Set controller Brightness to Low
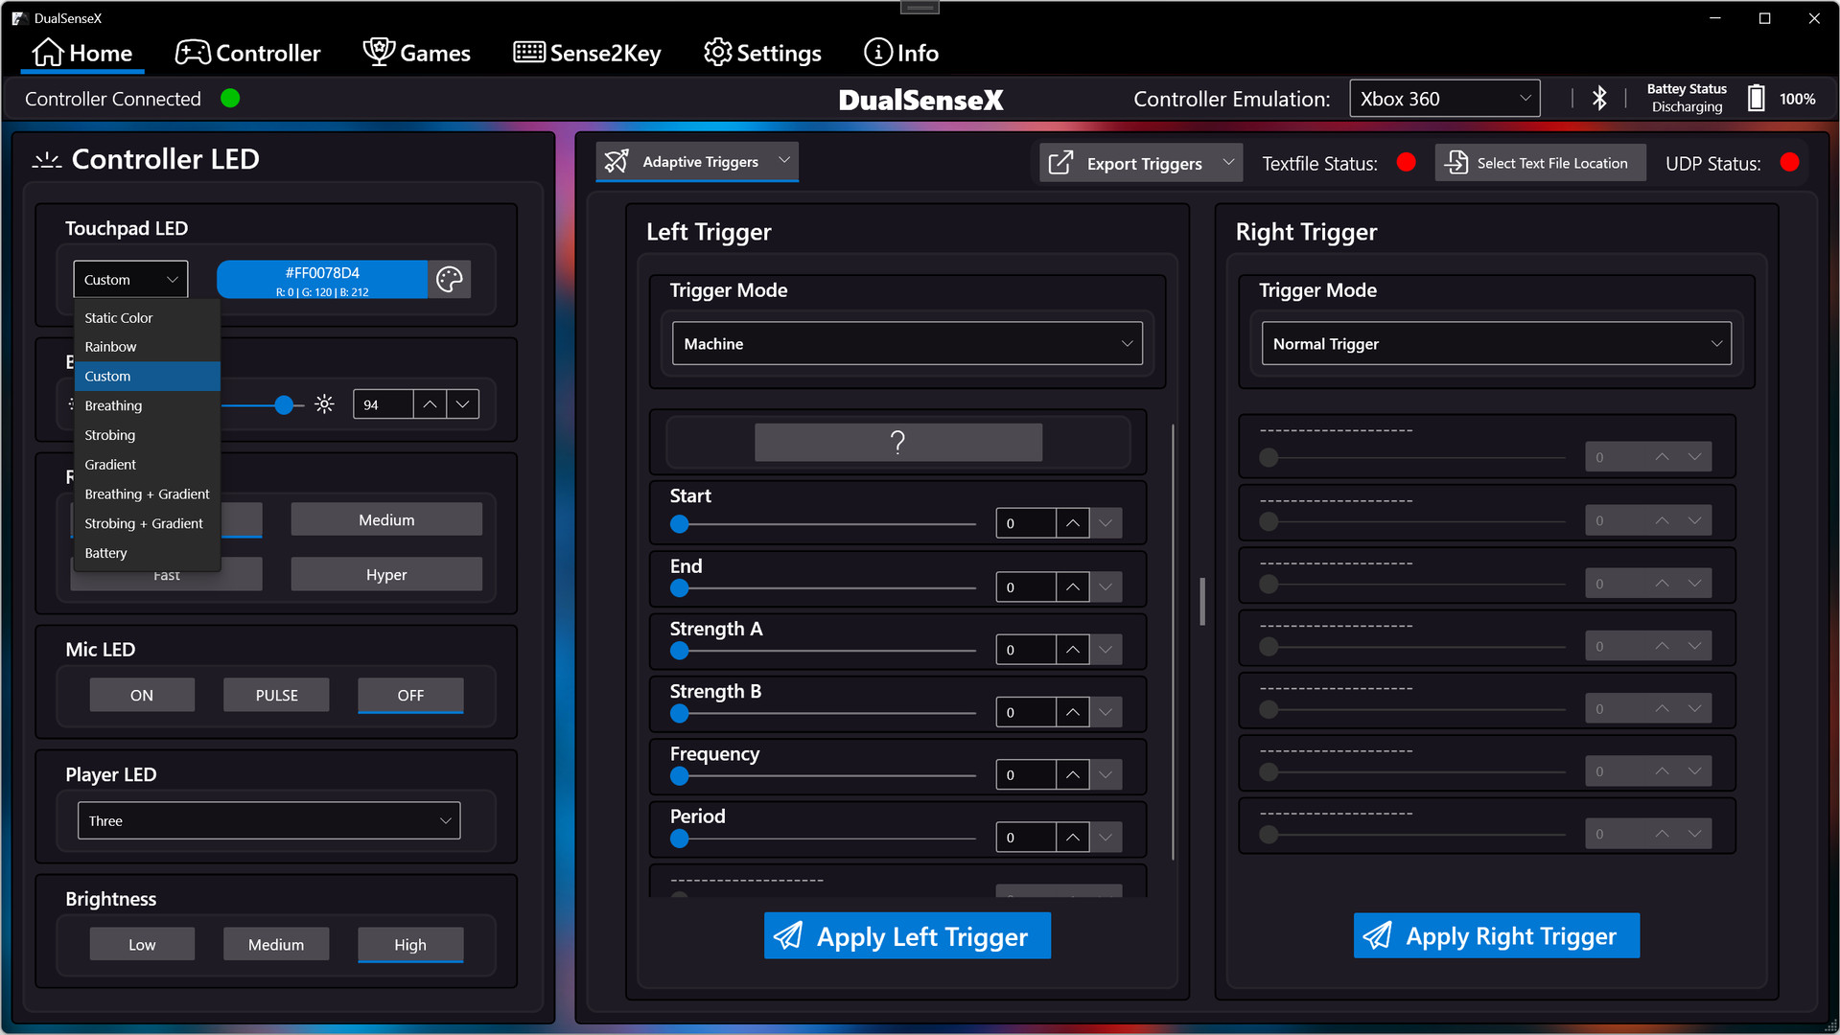1840x1035 pixels. pyautogui.click(x=142, y=944)
